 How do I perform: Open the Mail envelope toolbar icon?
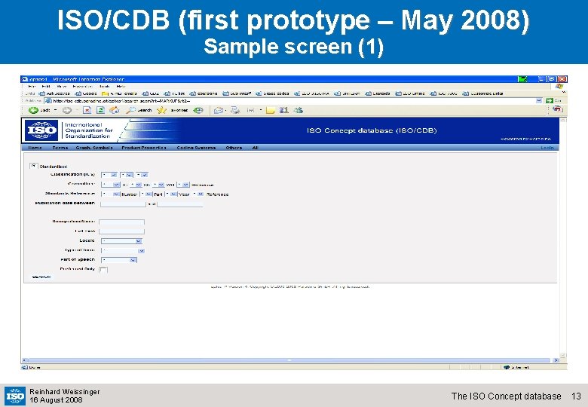pos(219,110)
